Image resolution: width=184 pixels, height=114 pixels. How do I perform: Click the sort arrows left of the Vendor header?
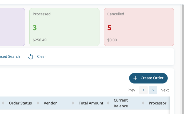click(38, 103)
